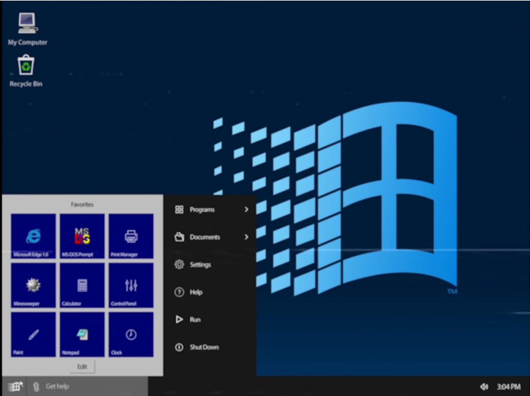Open the Calculator tile

tap(82, 285)
